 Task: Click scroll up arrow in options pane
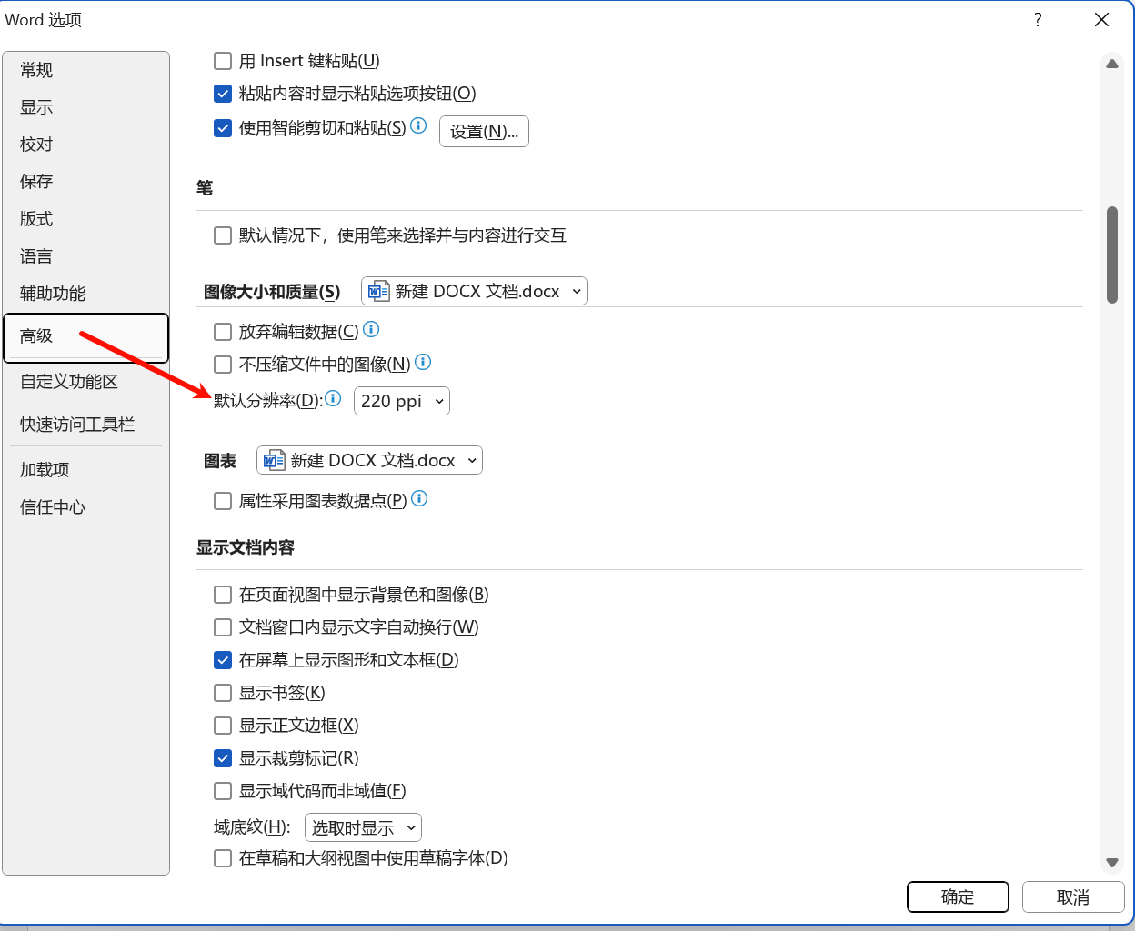(x=1111, y=65)
